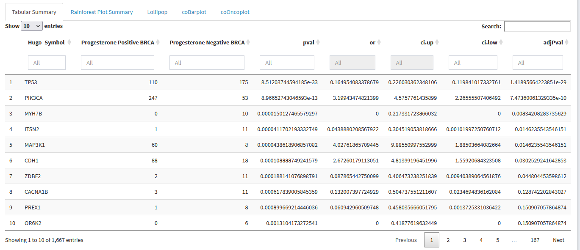Select the PIK3CA gene cell
Screen dimensions: 580x250
point(33,98)
